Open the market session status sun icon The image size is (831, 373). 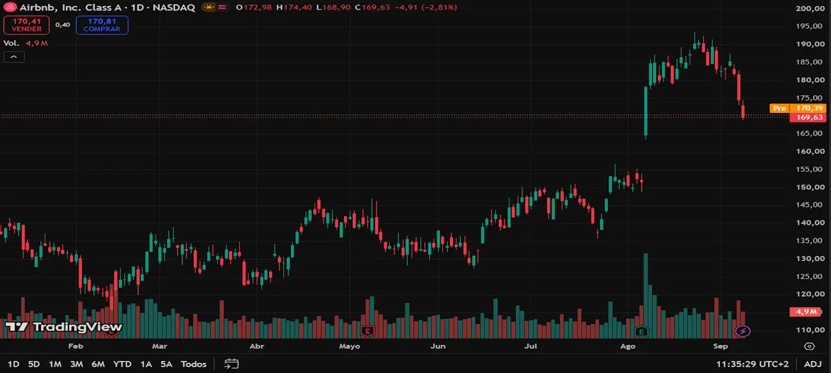click(x=208, y=8)
